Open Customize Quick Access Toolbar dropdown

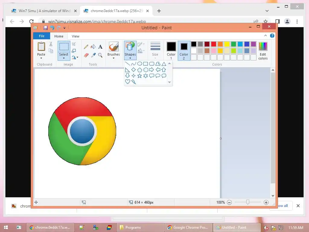coord(65,28)
